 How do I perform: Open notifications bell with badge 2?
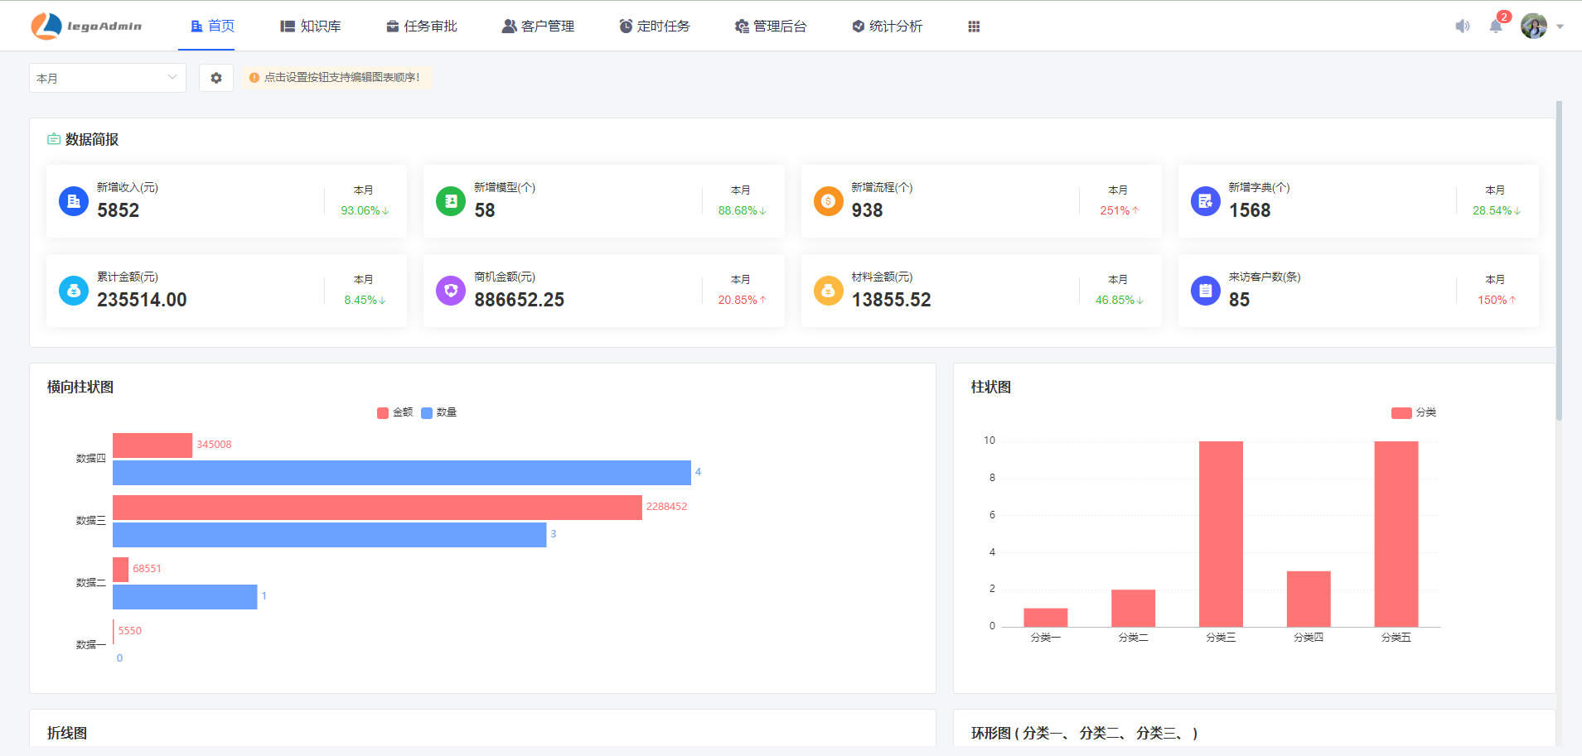click(1497, 25)
